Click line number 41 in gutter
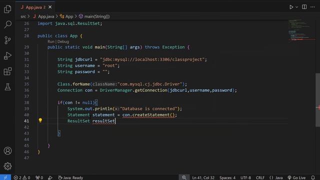The image size is (320, 180). (26, 121)
